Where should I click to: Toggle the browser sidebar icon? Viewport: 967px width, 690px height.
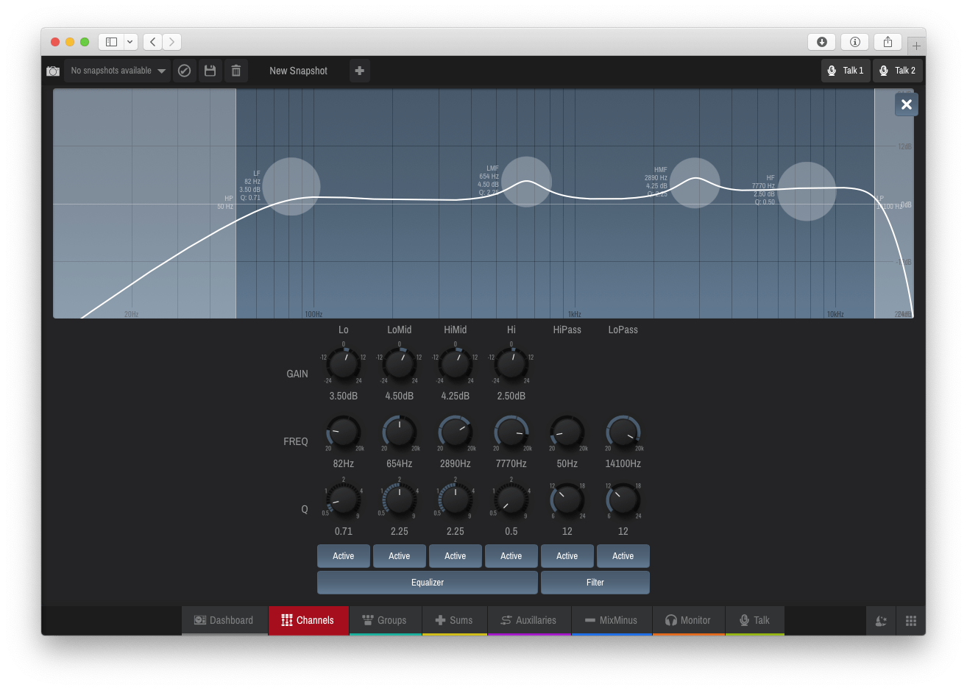(112, 42)
